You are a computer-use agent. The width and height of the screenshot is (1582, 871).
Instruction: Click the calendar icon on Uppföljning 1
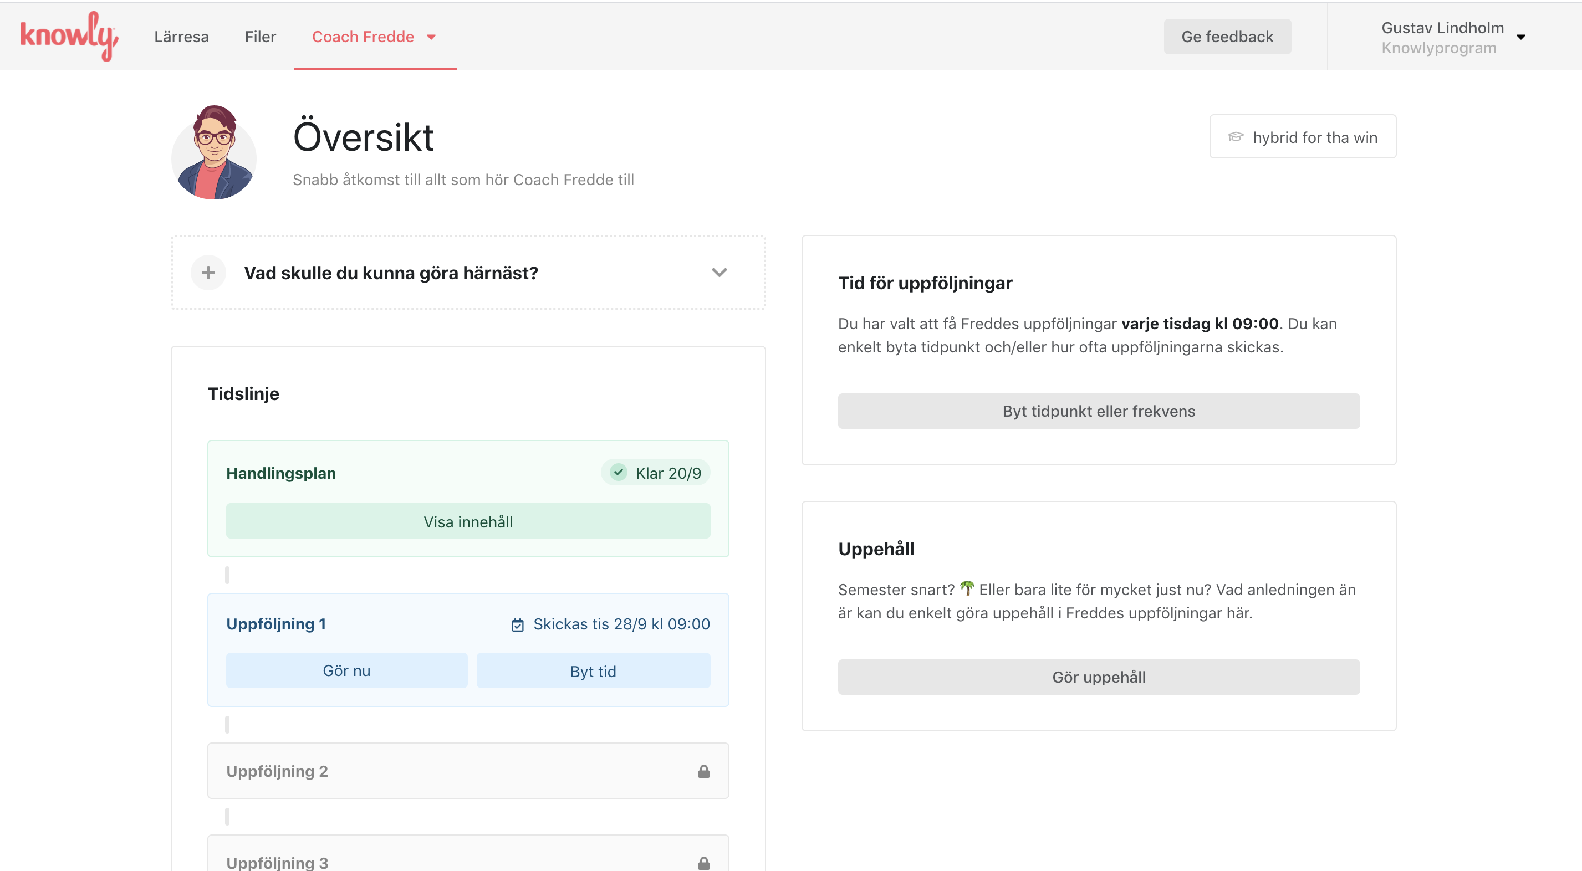point(518,625)
